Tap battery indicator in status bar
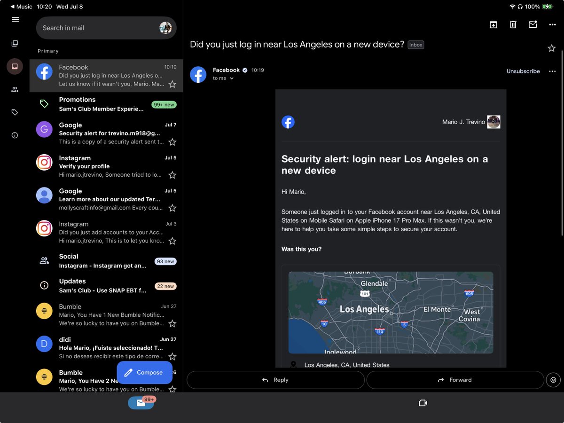This screenshot has height=423, width=564. pyautogui.click(x=548, y=7)
